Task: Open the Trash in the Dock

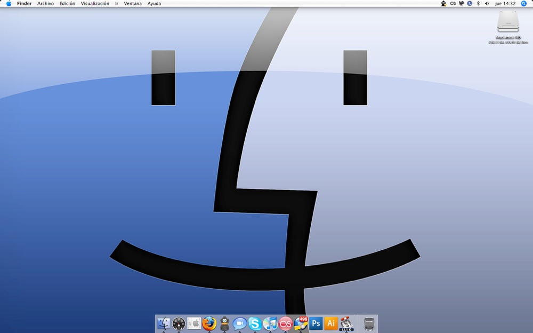Action: (x=369, y=323)
